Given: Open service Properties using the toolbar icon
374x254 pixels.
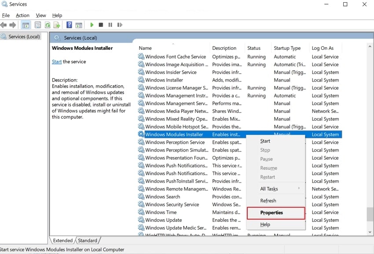Looking at the screenshot, I should click(x=37, y=25).
